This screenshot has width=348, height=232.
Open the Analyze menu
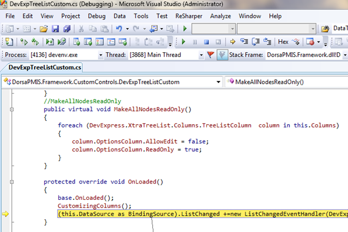click(220, 16)
